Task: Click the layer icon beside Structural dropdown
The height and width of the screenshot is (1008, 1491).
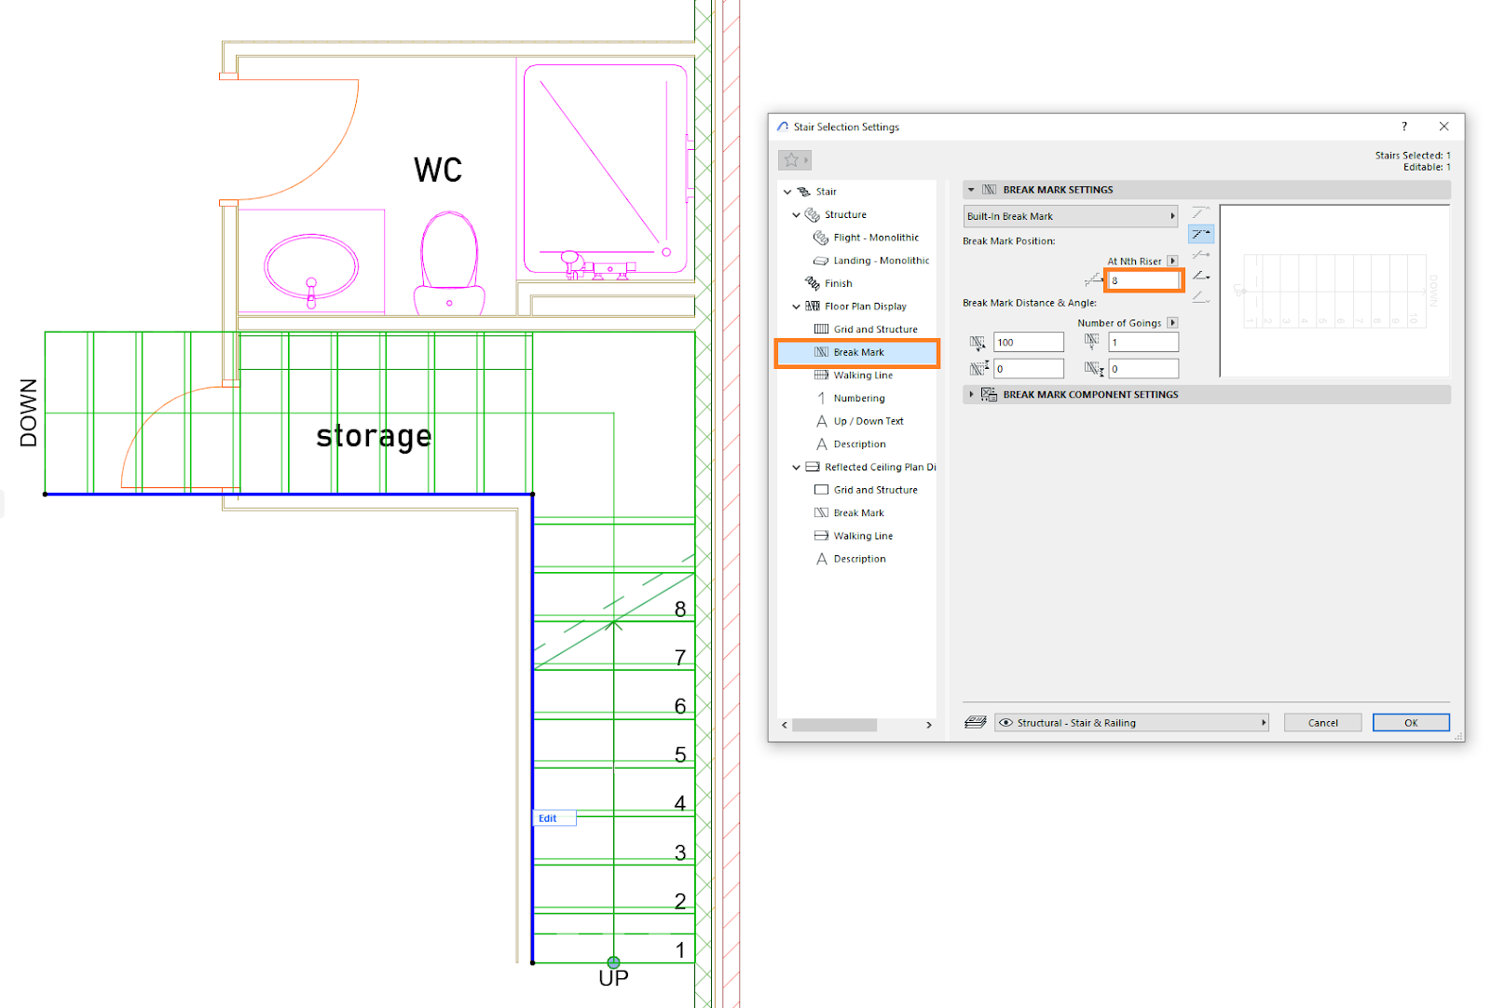Action: tap(975, 723)
